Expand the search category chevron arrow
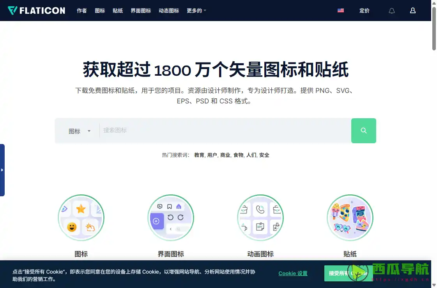 (89, 131)
